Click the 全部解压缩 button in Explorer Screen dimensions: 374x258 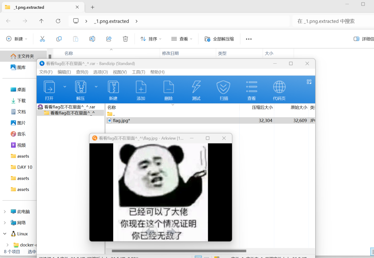(220, 39)
